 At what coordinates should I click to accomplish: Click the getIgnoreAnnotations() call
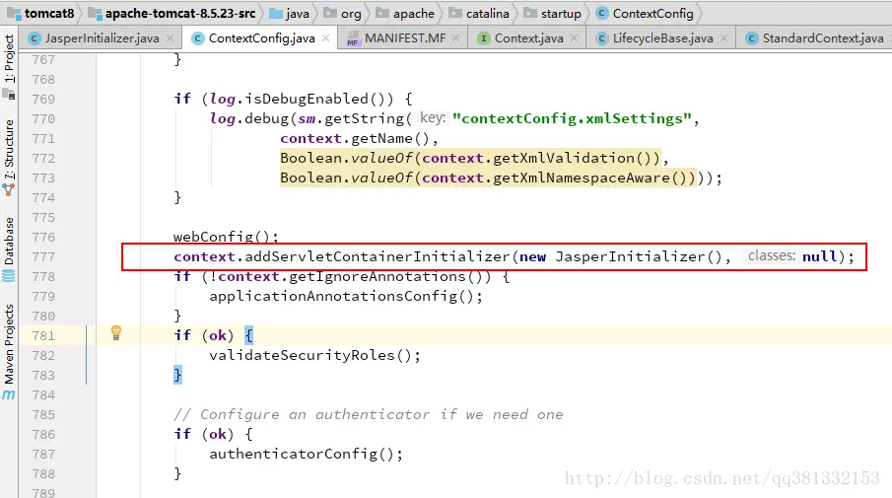[x=385, y=276]
